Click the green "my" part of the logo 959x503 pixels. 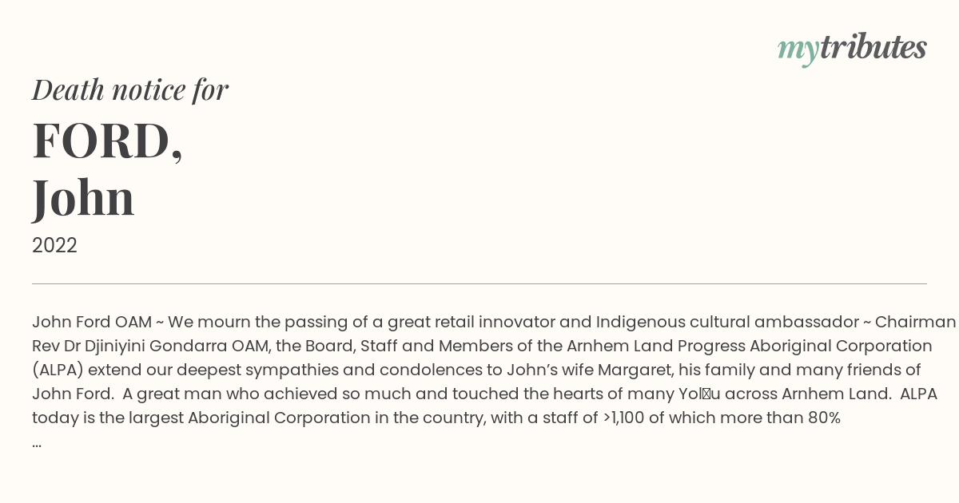pos(798,51)
